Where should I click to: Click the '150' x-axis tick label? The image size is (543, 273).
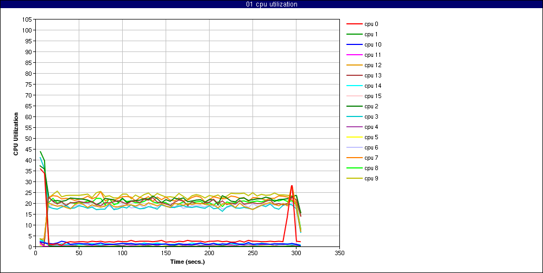coord(166,253)
